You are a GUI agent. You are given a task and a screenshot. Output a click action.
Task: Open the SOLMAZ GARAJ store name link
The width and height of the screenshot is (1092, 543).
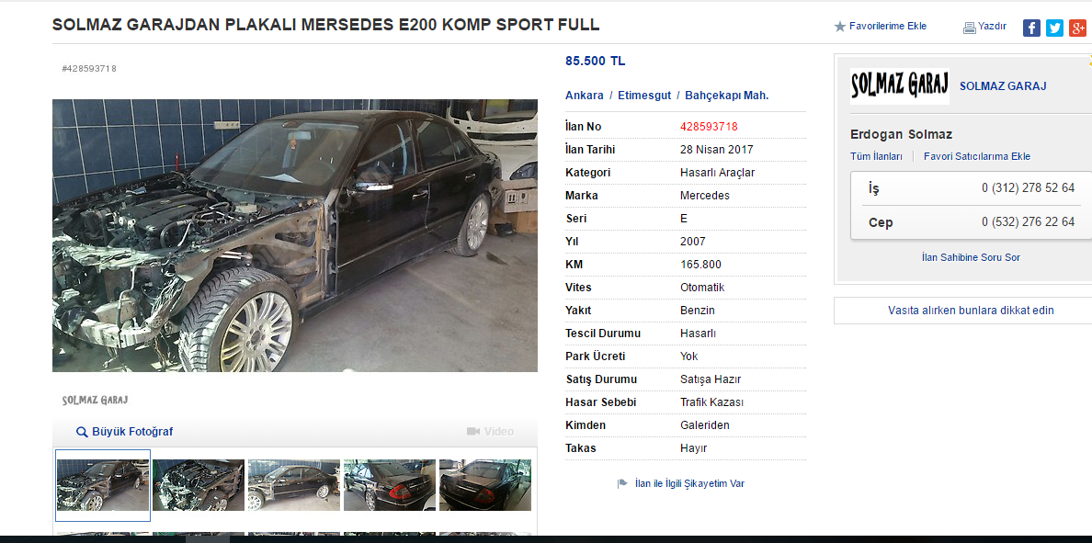point(1003,86)
